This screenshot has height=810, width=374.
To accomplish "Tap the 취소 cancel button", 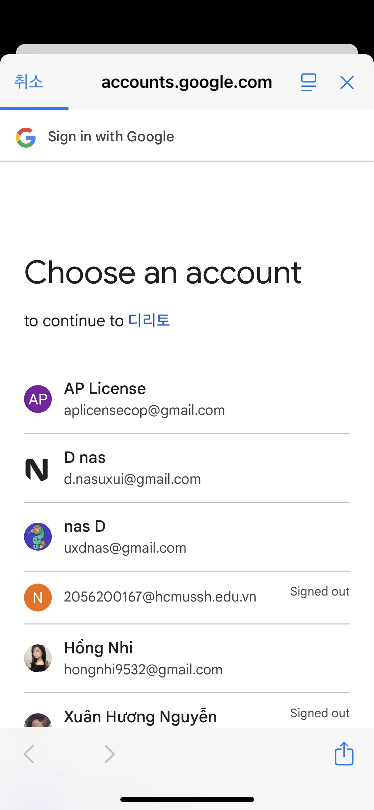I will pyautogui.click(x=29, y=82).
